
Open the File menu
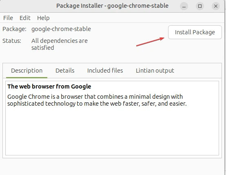8,18
